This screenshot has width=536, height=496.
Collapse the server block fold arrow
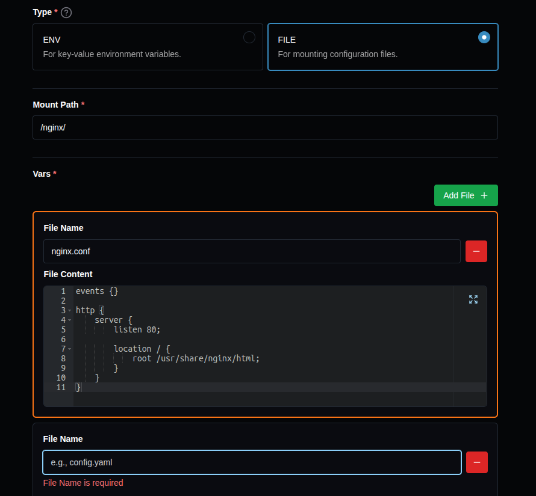(x=70, y=320)
